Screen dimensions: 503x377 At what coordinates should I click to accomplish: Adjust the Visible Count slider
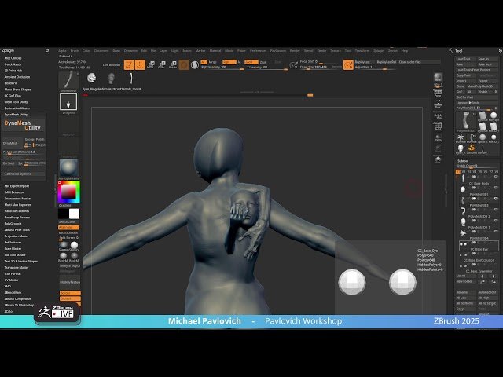point(477,166)
